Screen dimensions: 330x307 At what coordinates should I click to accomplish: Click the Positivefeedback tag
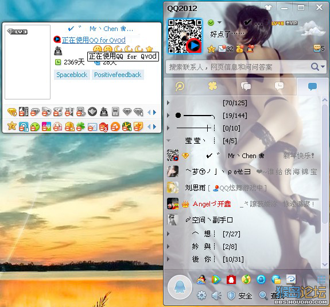(x=118, y=75)
